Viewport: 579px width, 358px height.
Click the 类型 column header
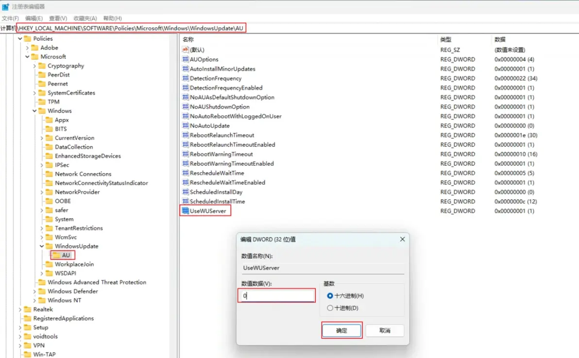click(x=446, y=39)
